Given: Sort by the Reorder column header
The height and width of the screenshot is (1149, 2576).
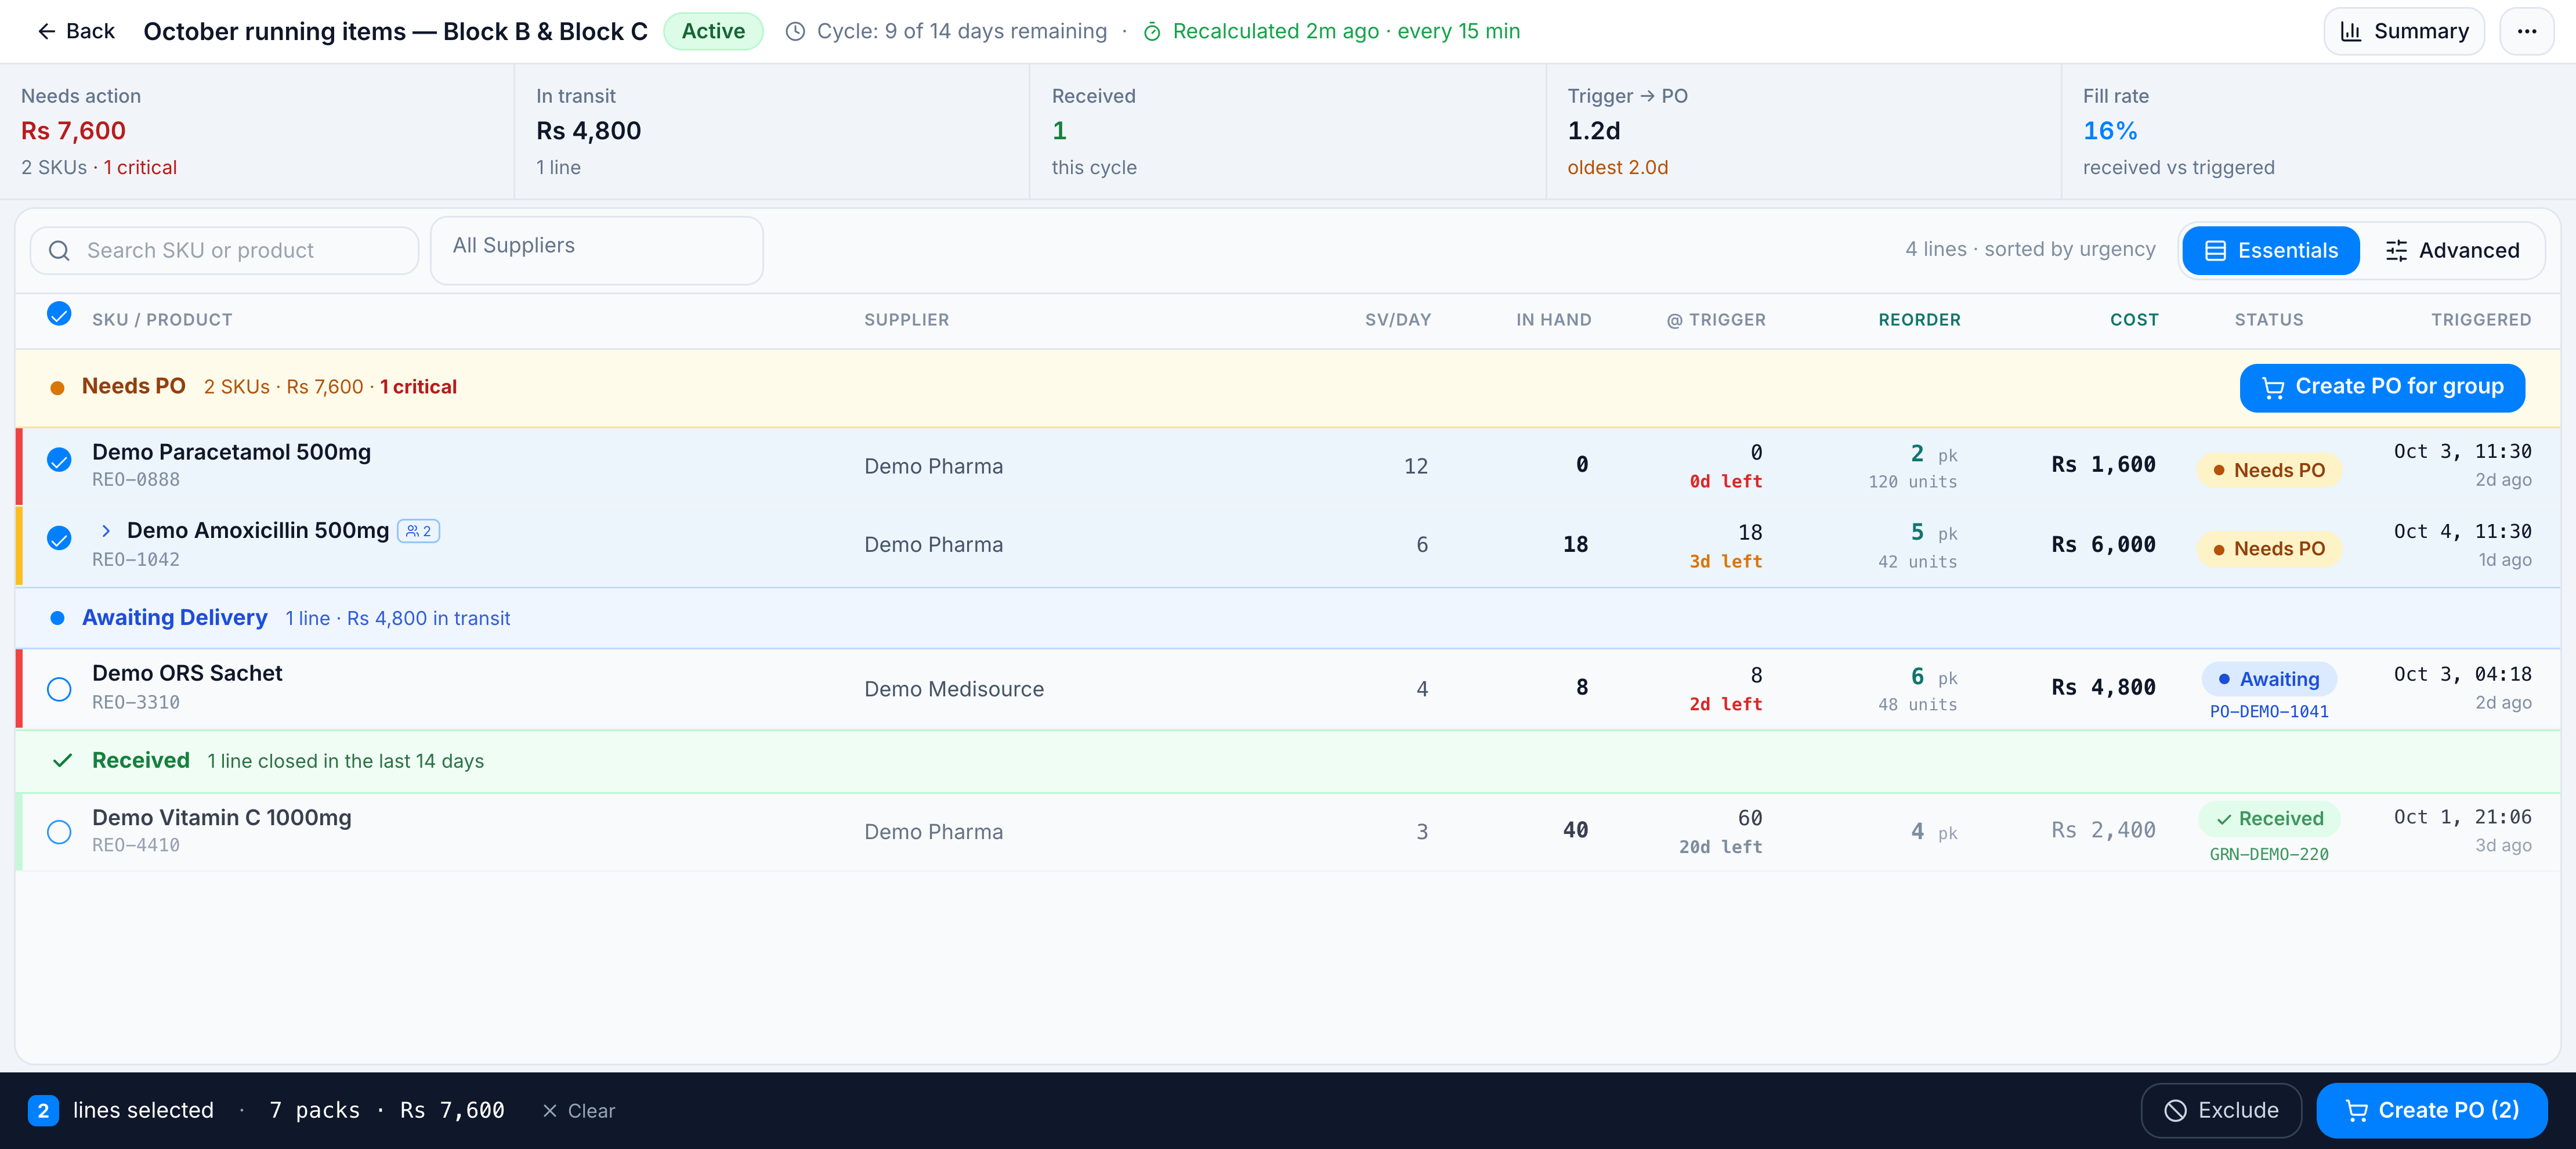Looking at the screenshot, I should (1919, 320).
